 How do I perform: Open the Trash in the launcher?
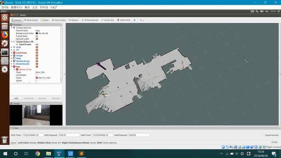[5, 140]
